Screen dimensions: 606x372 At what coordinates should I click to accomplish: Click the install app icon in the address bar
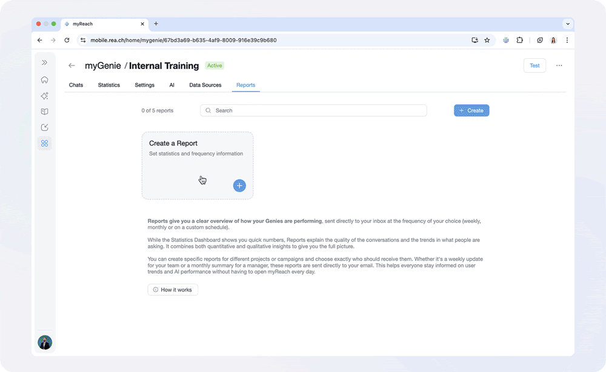474,40
